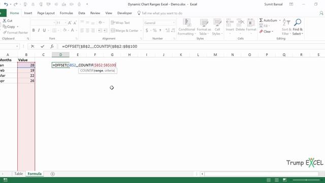Image resolution: width=325 pixels, height=183 pixels.
Task: Open the font name dropdown arrow
Action: point(54,22)
